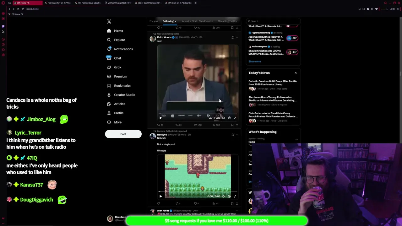Open the Ohio Gubernatorial Candidate Casey Putsch story
Image resolution: width=402 pixels, height=226 pixels.
(x=273, y=116)
